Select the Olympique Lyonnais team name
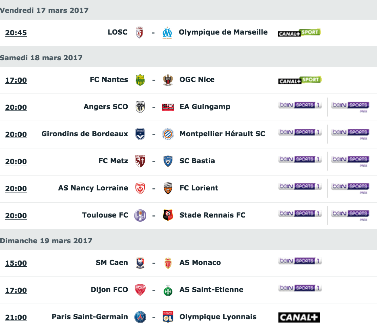The image size is (377, 329). tap(218, 317)
